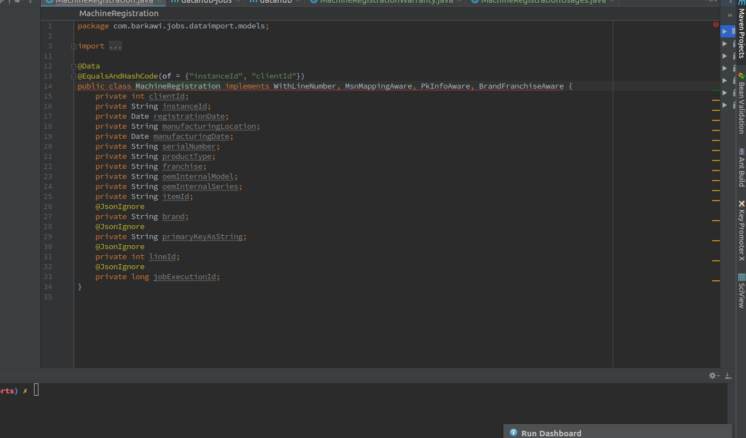Viewport: 746px width, 438px height.
Task: Focus the terminal prompt cursor
Action: [x=36, y=390]
